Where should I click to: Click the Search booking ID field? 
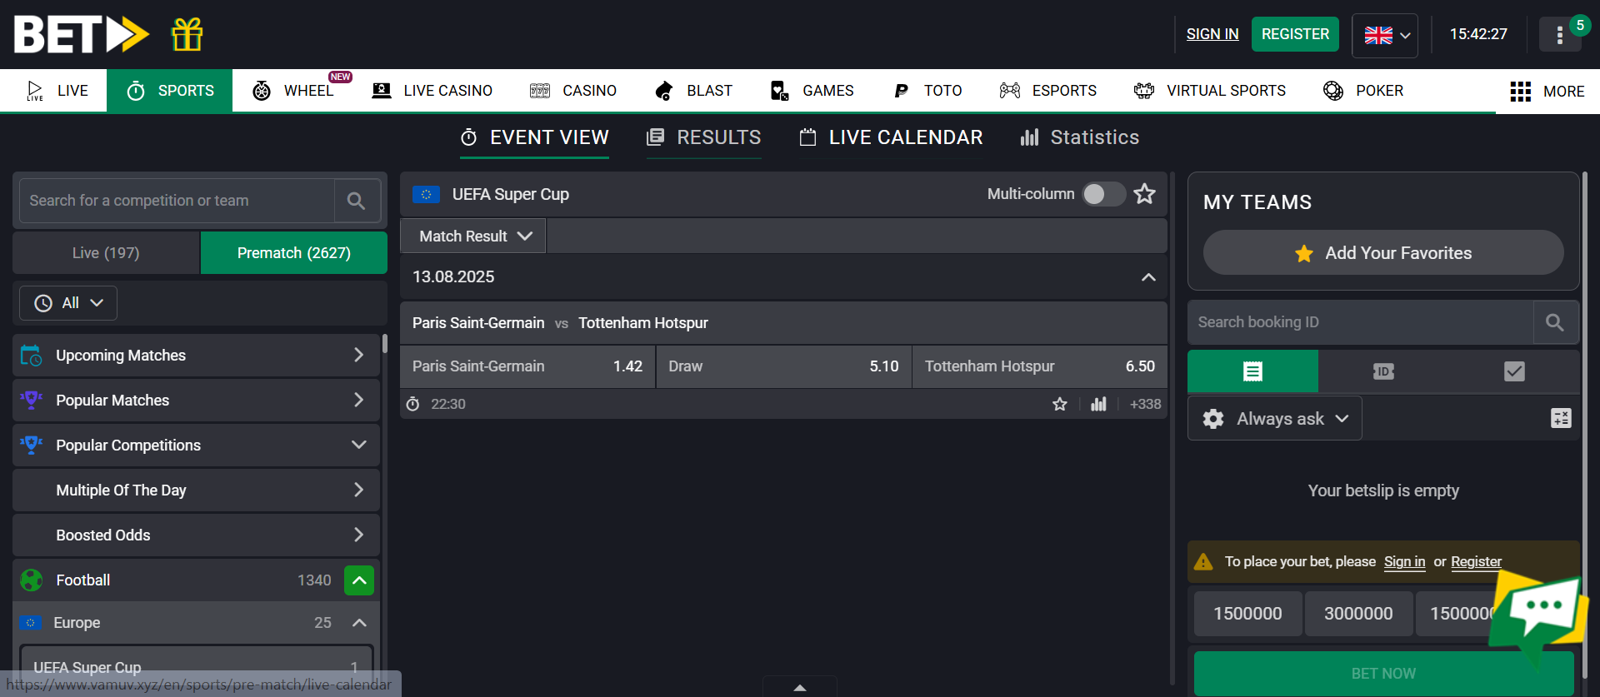[x=1360, y=322]
